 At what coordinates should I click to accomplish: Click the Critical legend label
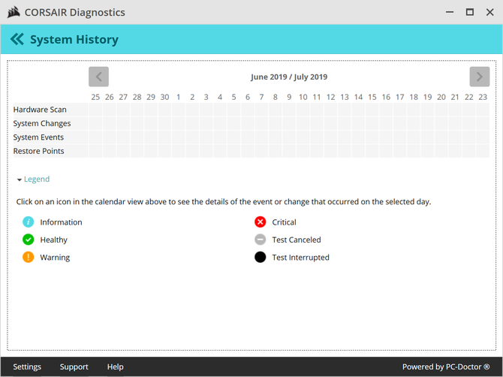(284, 222)
